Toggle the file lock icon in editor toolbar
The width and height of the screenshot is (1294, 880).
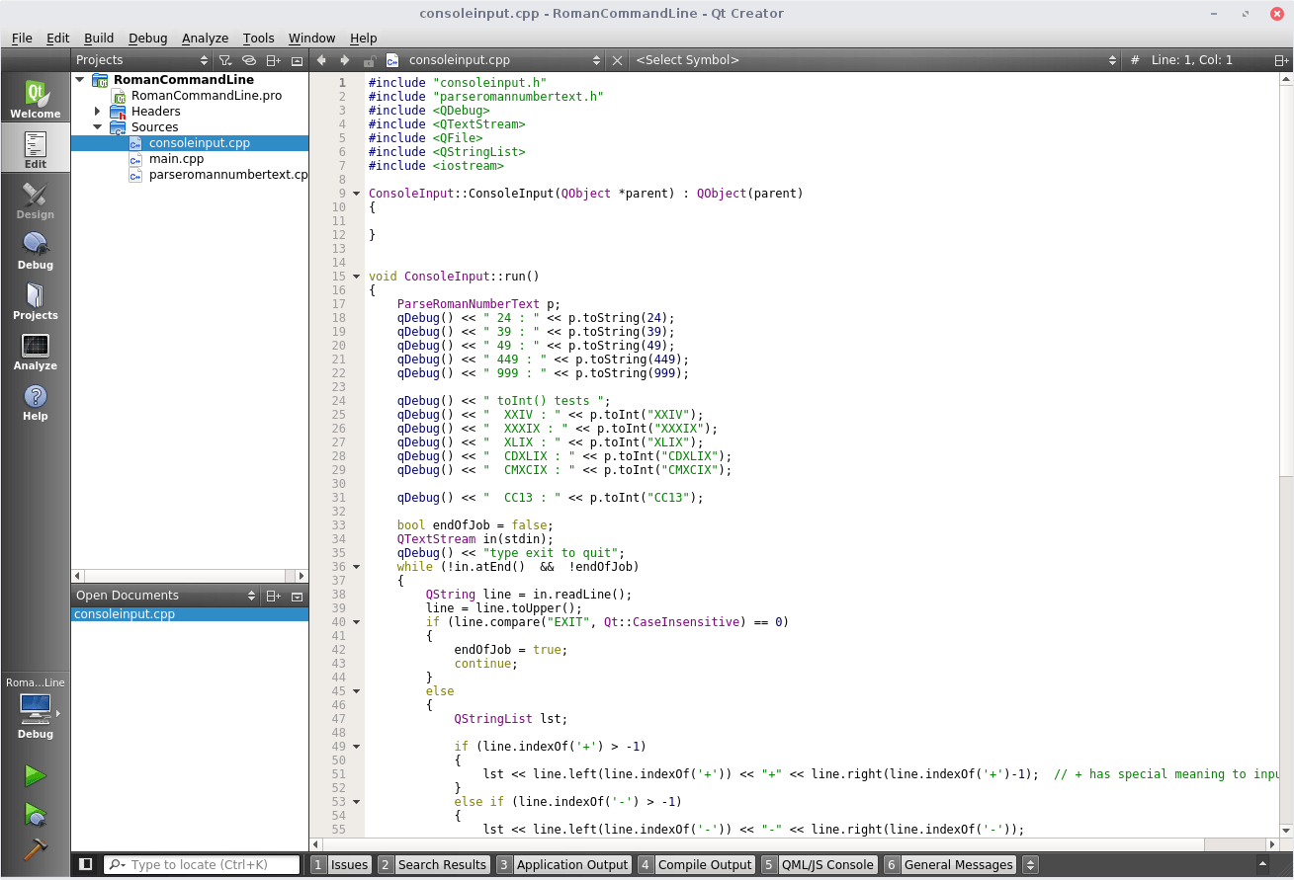371,60
